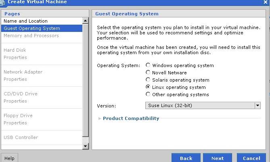This screenshot has height=162, width=270.
Task: Select Solaris operating system radio button
Action: coord(148,80)
